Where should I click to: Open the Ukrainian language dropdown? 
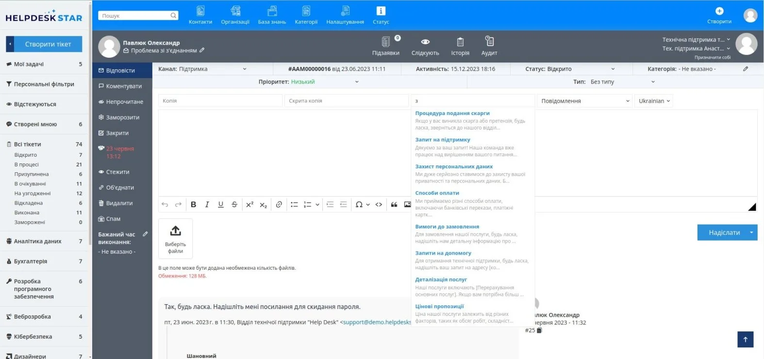[x=654, y=101]
